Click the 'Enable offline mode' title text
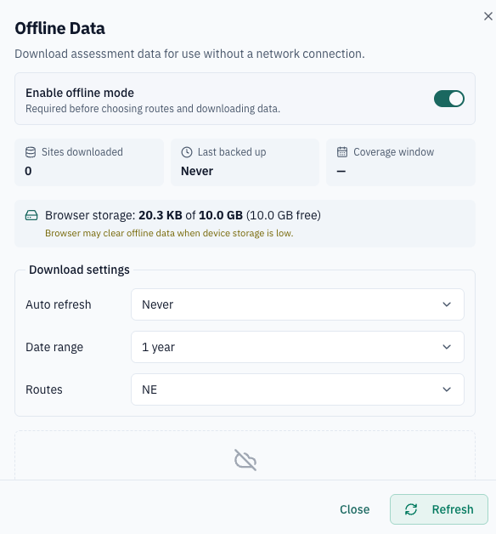The image size is (496, 534). pyautogui.click(x=80, y=93)
